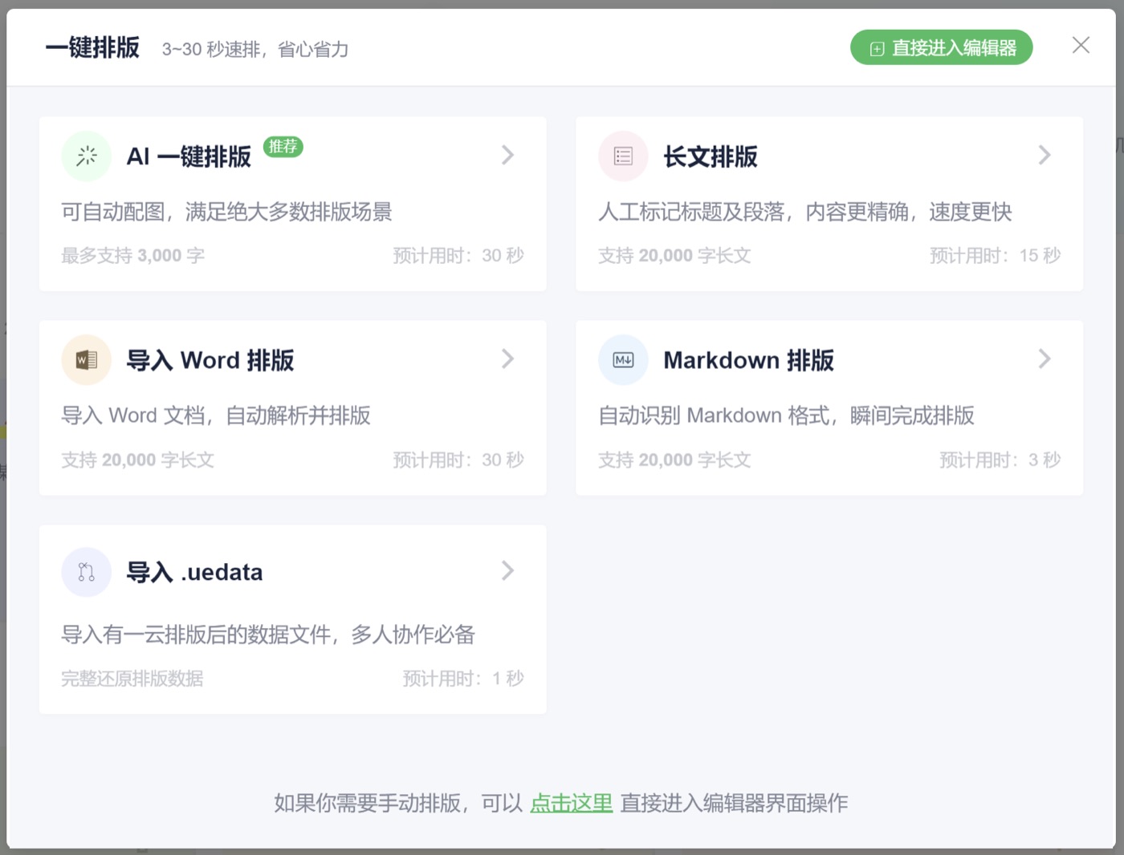This screenshot has width=1124, height=855.
Task: Click the plus icon in 直接进入编辑器 button
Action: click(878, 49)
